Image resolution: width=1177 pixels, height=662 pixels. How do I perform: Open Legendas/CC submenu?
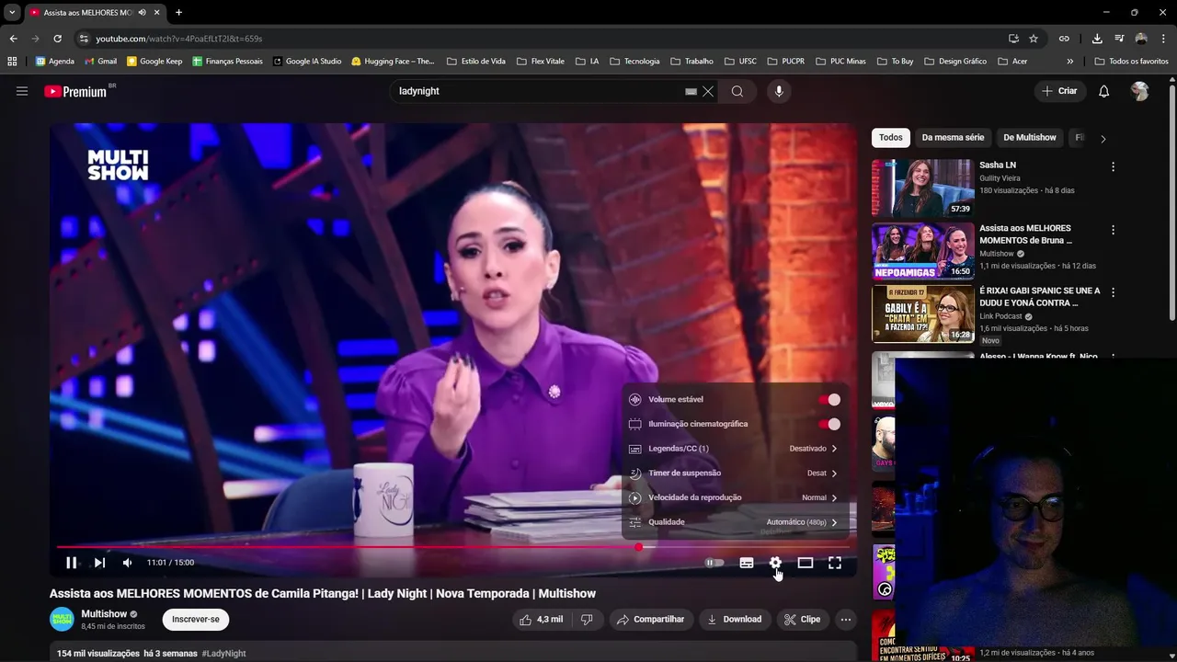734,449
